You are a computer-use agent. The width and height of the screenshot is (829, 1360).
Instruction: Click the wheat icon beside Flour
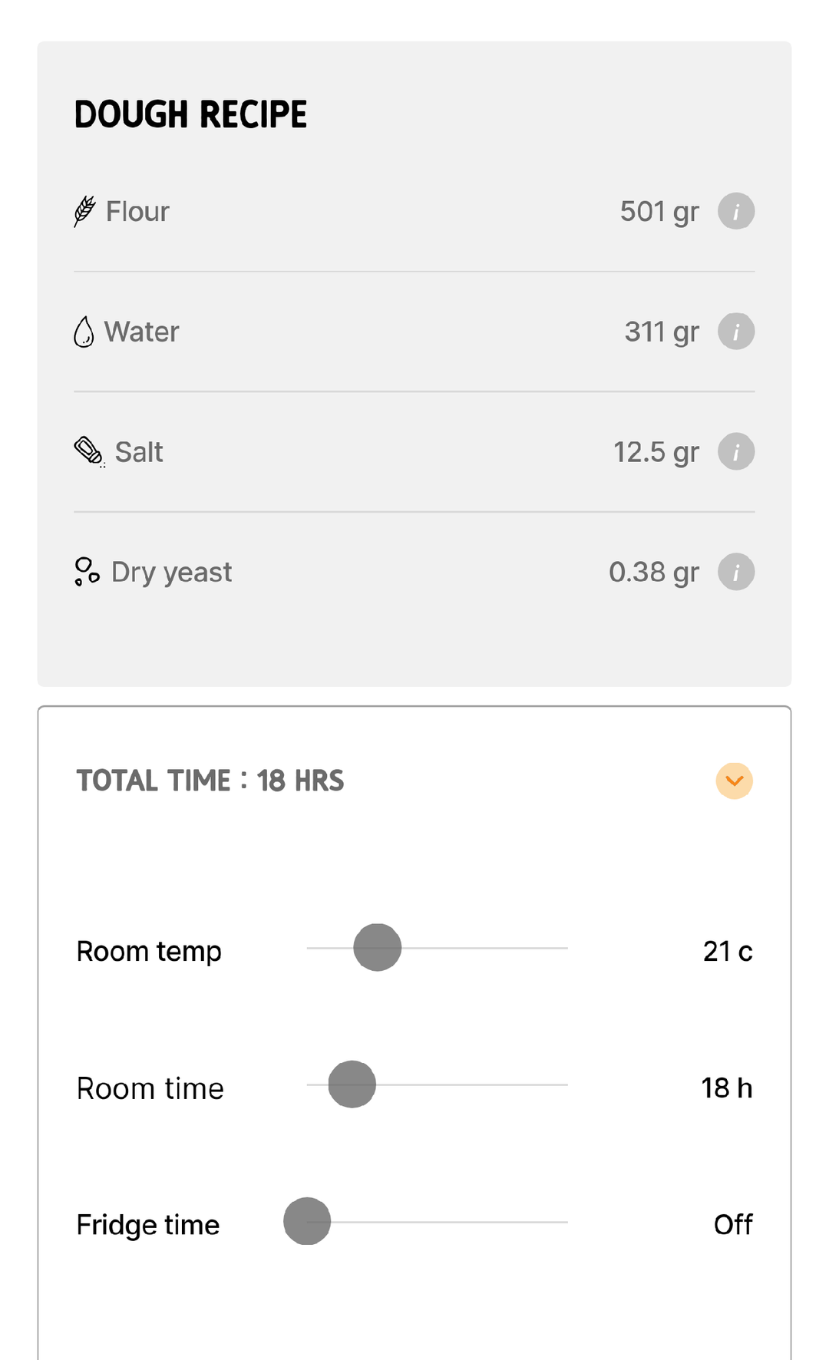coord(84,211)
